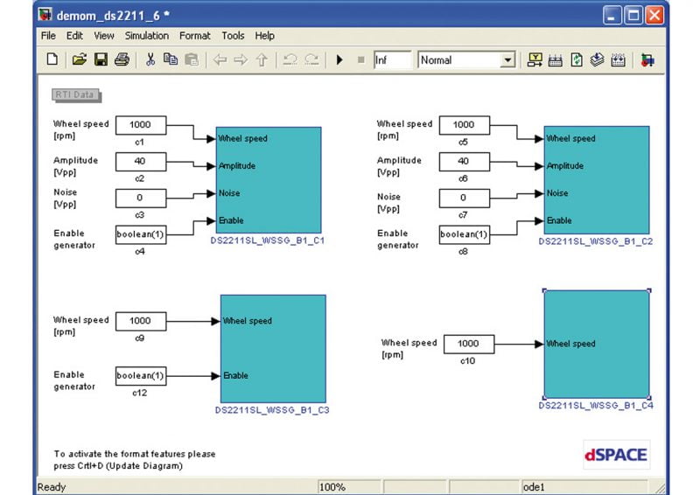700x495 pixels.
Task: Open the Library Browser icon at toolbar end
Action: tap(647, 60)
